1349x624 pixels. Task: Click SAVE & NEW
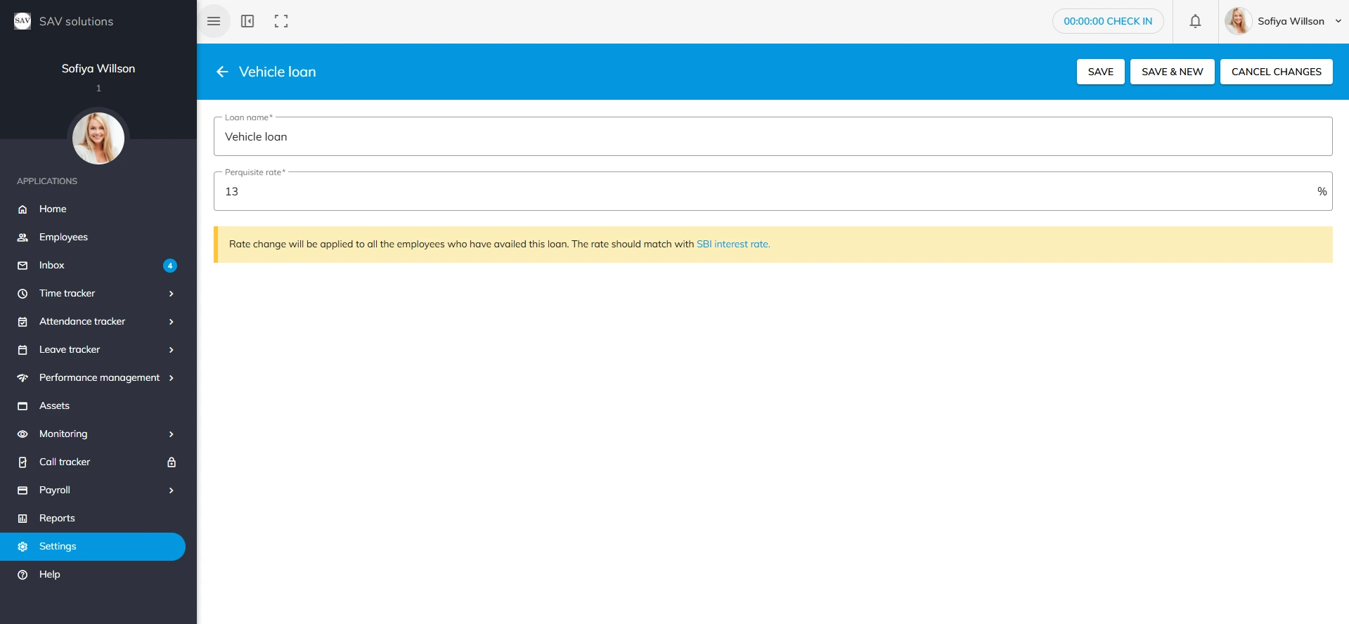tap(1172, 72)
